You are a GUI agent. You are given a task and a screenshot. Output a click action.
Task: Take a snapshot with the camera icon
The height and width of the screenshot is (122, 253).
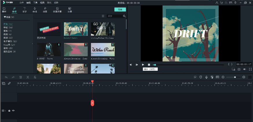(239, 69)
